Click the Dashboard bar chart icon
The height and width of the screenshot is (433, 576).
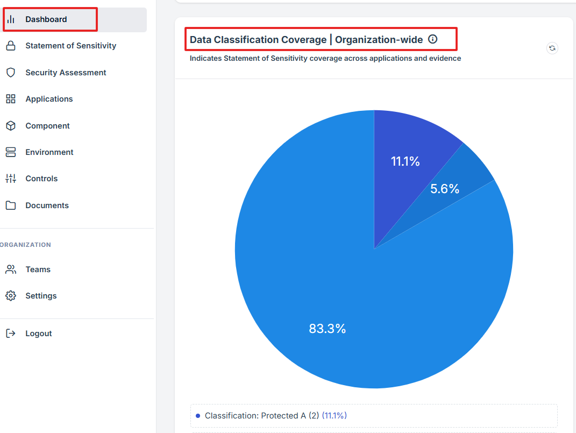(x=11, y=19)
